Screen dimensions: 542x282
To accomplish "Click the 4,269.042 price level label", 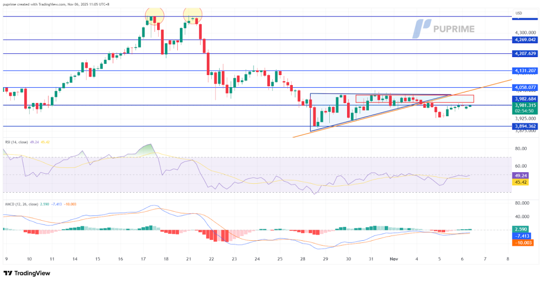I will 525,40.
